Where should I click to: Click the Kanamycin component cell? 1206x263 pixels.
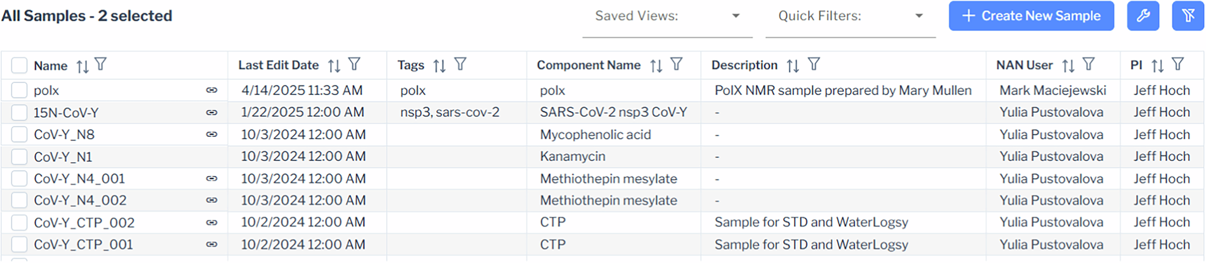click(x=573, y=157)
